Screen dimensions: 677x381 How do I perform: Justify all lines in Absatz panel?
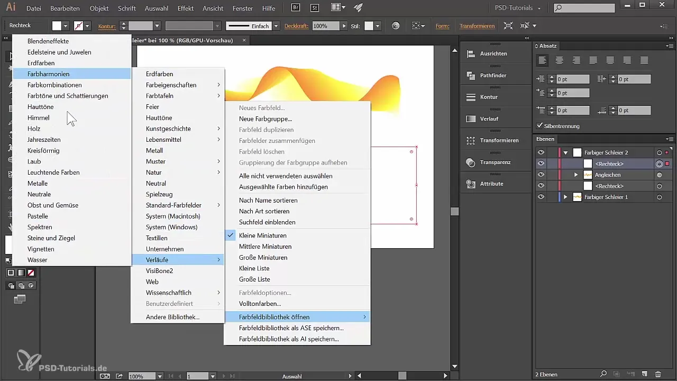pos(644,60)
